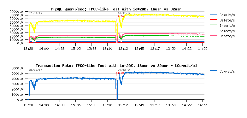Click the 12:45 x-axis label in the bottom chart

139,105
